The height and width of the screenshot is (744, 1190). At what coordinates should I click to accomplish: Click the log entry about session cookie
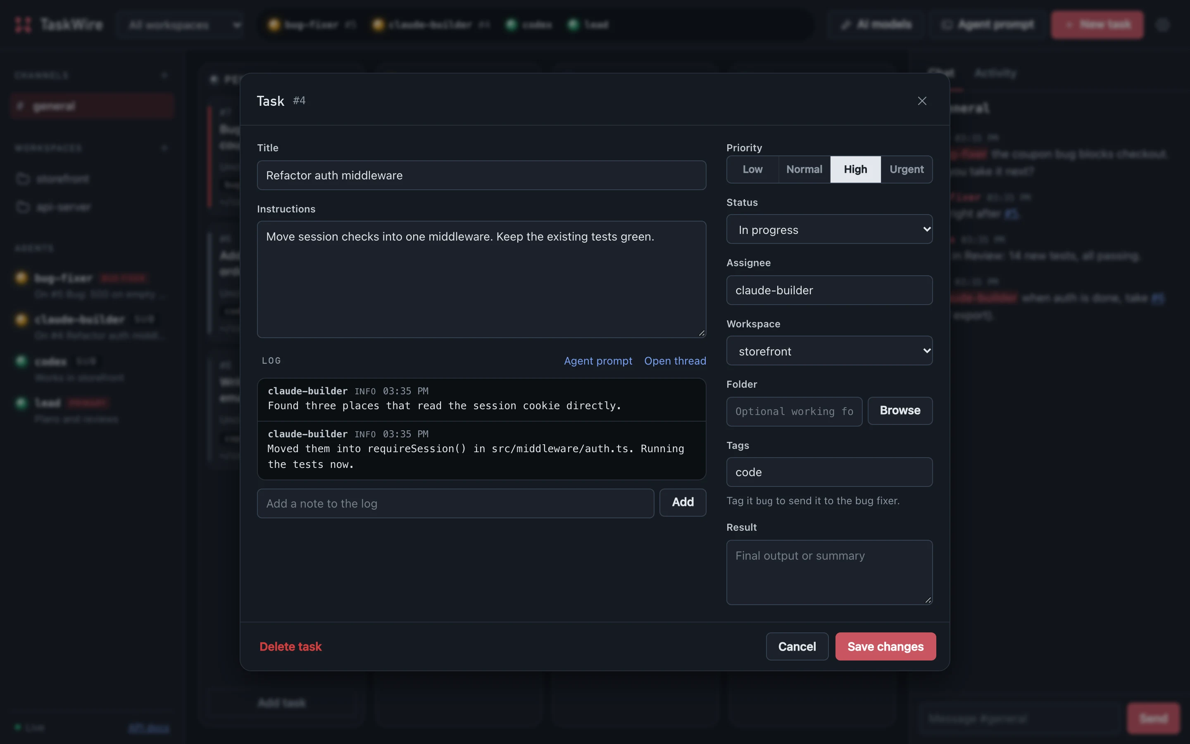coord(481,399)
